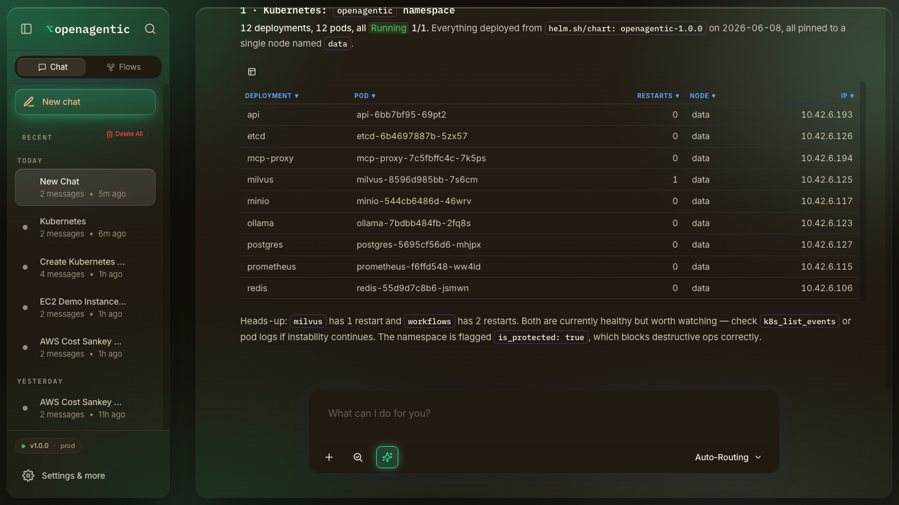Viewport: 899px width, 505px height.
Task: Click 'postgres-5695cf56d6-mhjpx' pod cell
Action: coord(419,245)
